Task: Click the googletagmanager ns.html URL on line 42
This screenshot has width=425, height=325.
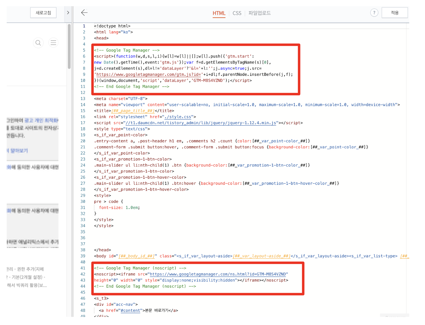Action: click(218, 274)
